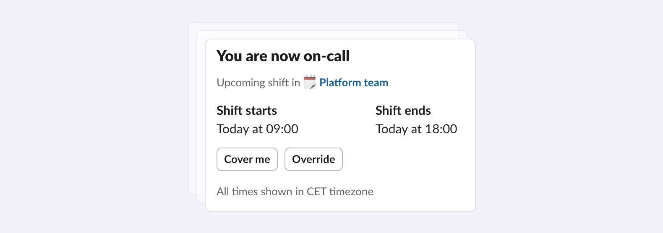Click the "Today at 09:00" start time
Screen dimensions: 663x233
[257, 129]
